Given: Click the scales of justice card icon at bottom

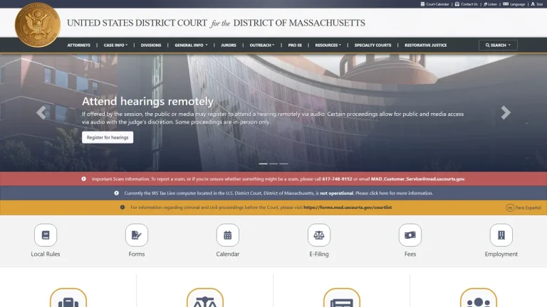Looking at the screenshot, I should point(205,298).
